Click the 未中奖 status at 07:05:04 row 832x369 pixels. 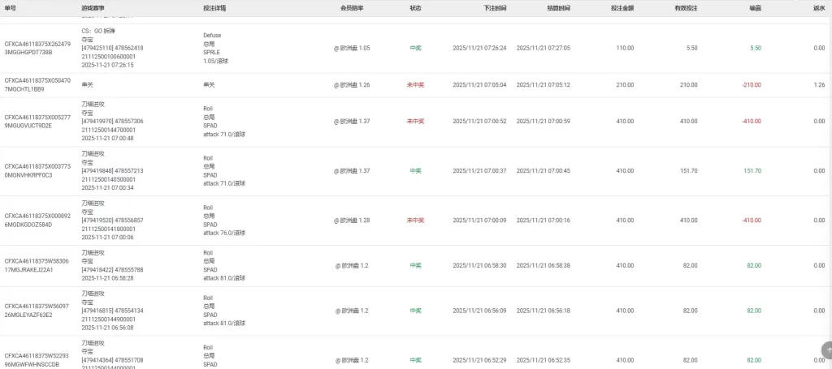point(415,84)
